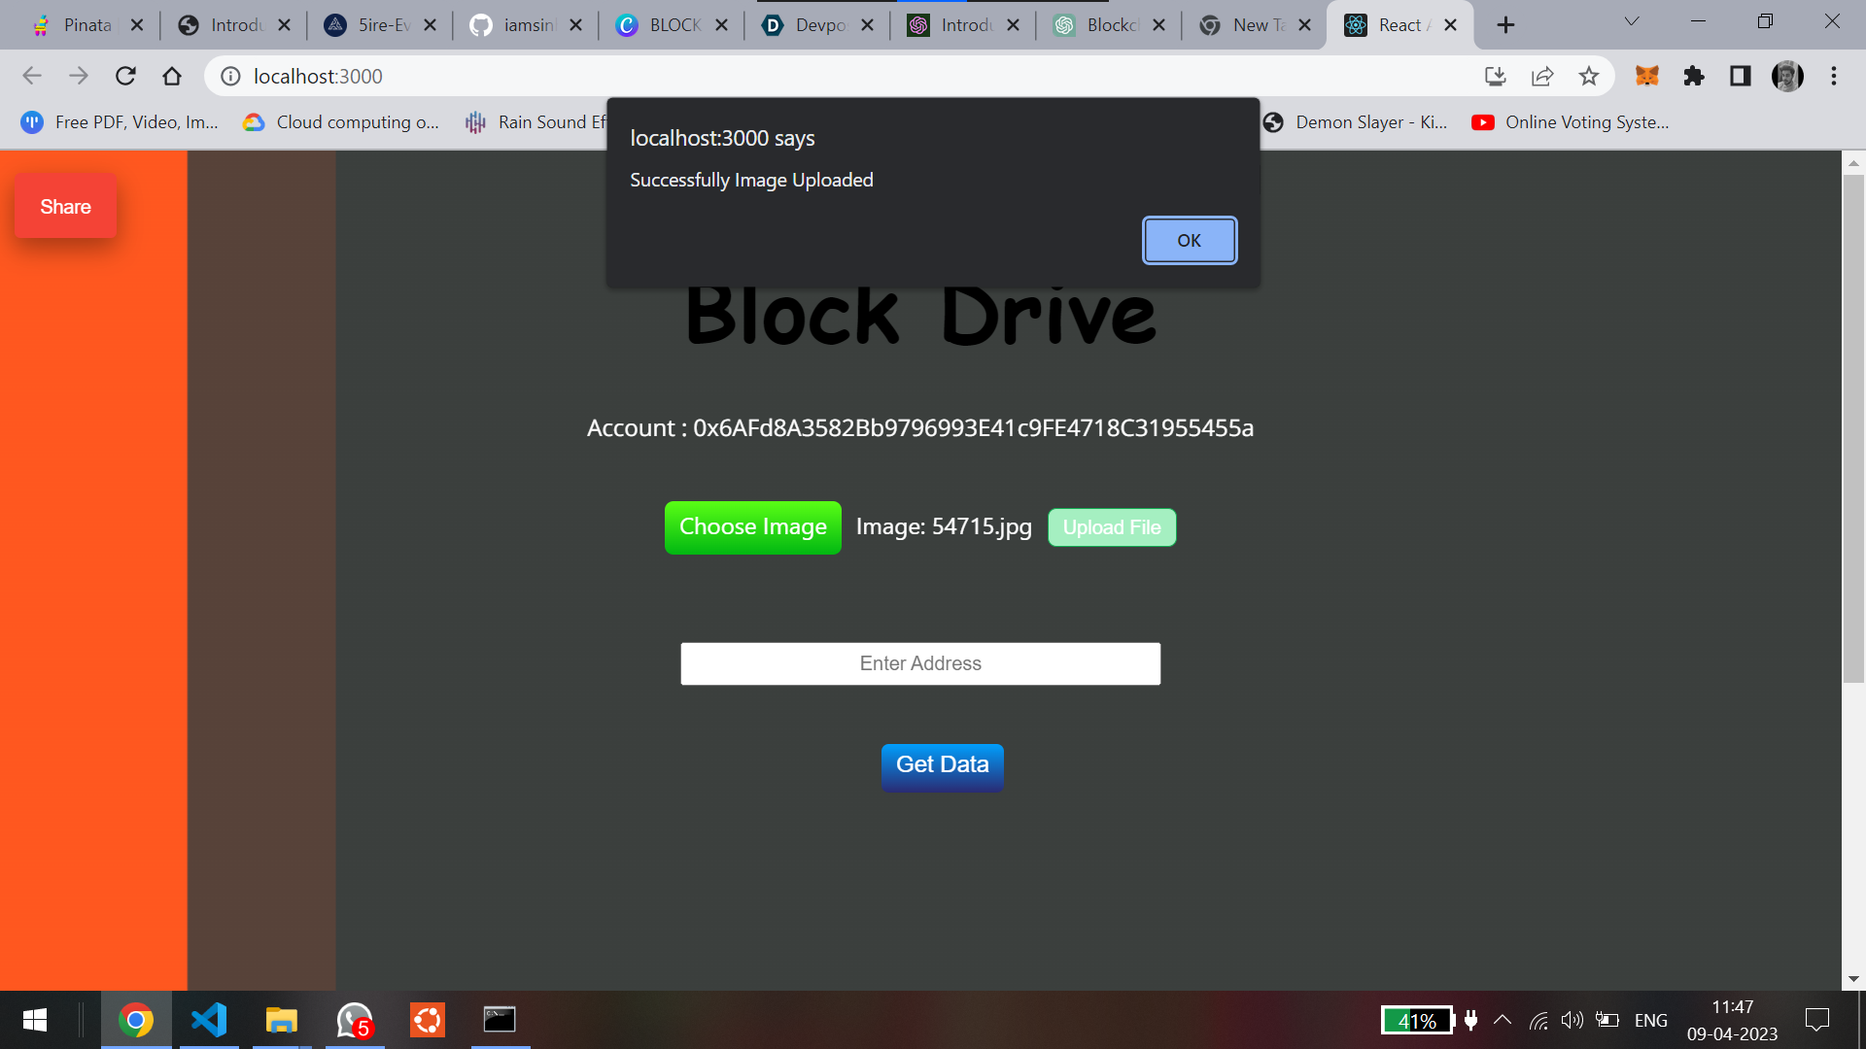The height and width of the screenshot is (1049, 1866).
Task: Click the share page icon
Action: point(1541,76)
